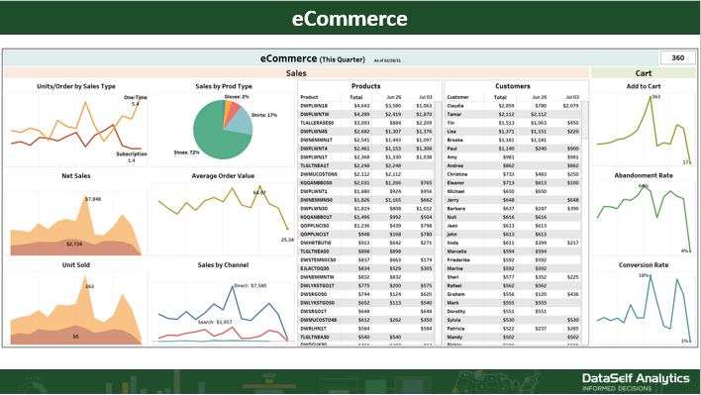Screen dimensions: 701x395
Task: Select customer row Claudia
Action: tap(513, 106)
